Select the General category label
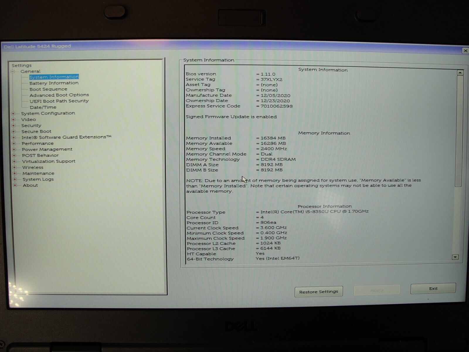The height and width of the screenshot is (352, 469). (30, 71)
